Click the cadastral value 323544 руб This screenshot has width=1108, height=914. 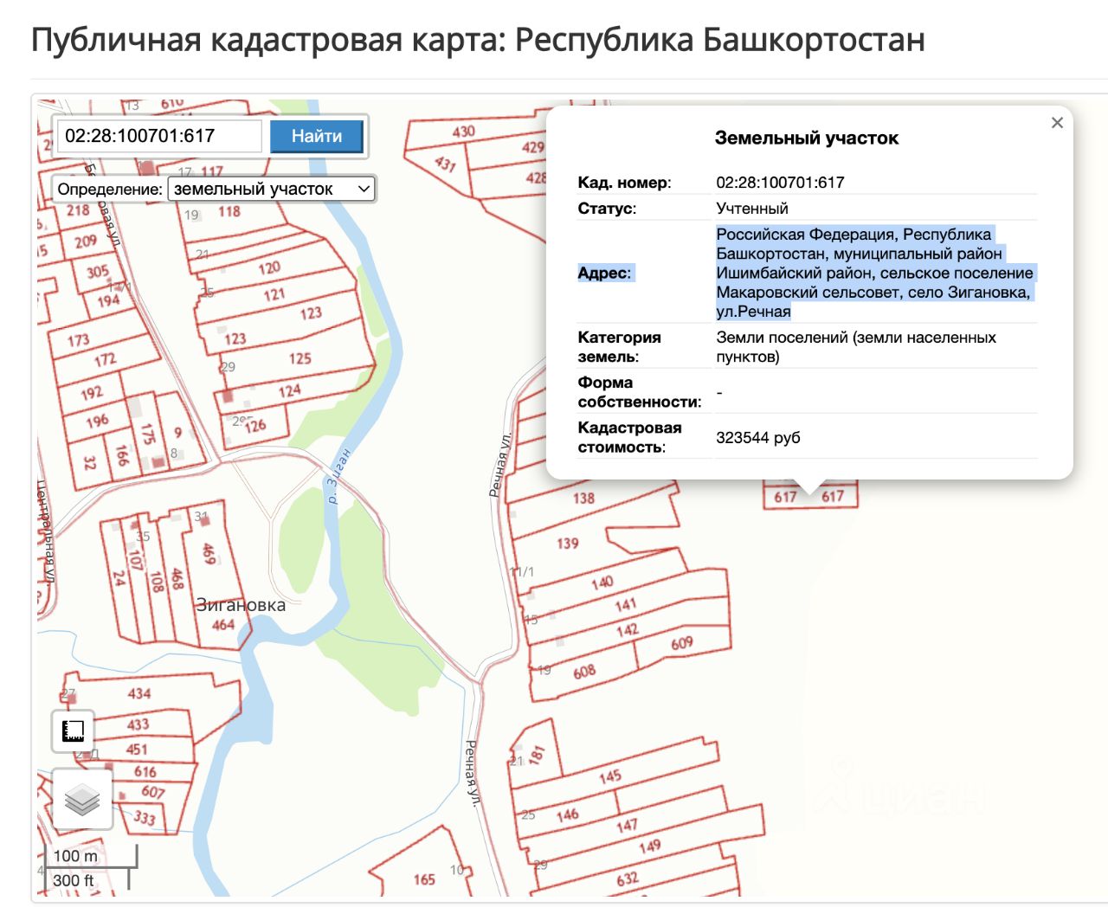pos(758,438)
